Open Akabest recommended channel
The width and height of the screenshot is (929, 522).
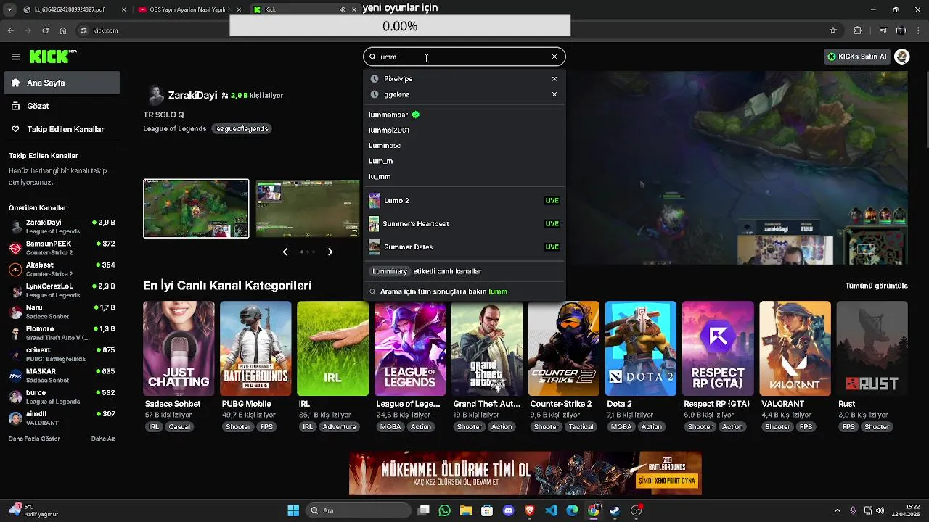62,269
